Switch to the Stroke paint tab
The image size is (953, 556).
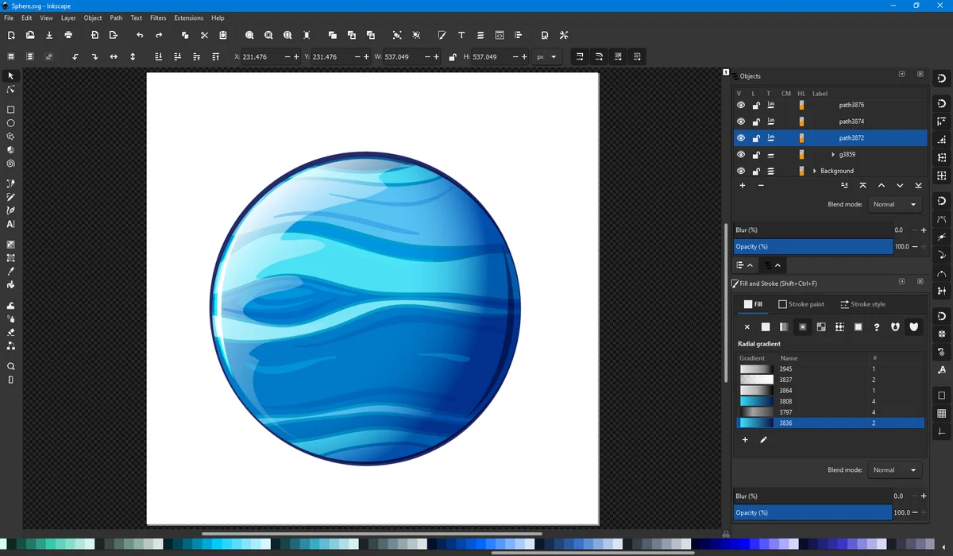(x=801, y=304)
